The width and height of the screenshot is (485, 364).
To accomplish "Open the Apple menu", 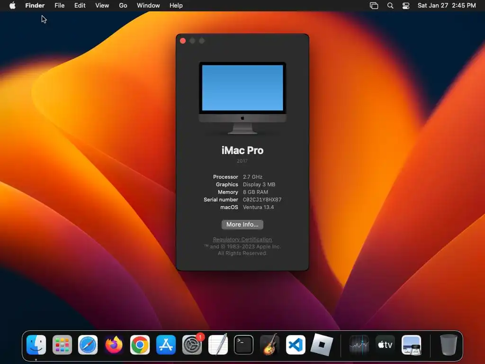I will pyautogui.click(x=12, y=6).
